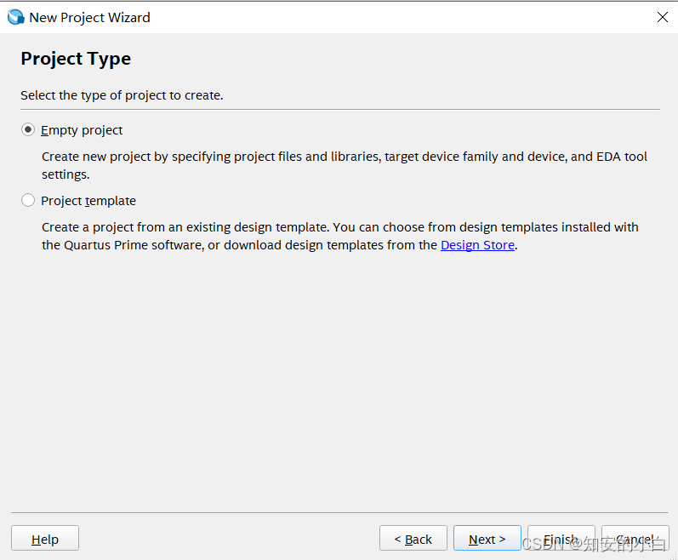The height and width of the screenshot is (560, 678).
Task: Select the Empty project radio button
Action: pyautogui.click(x=28, y=129)
